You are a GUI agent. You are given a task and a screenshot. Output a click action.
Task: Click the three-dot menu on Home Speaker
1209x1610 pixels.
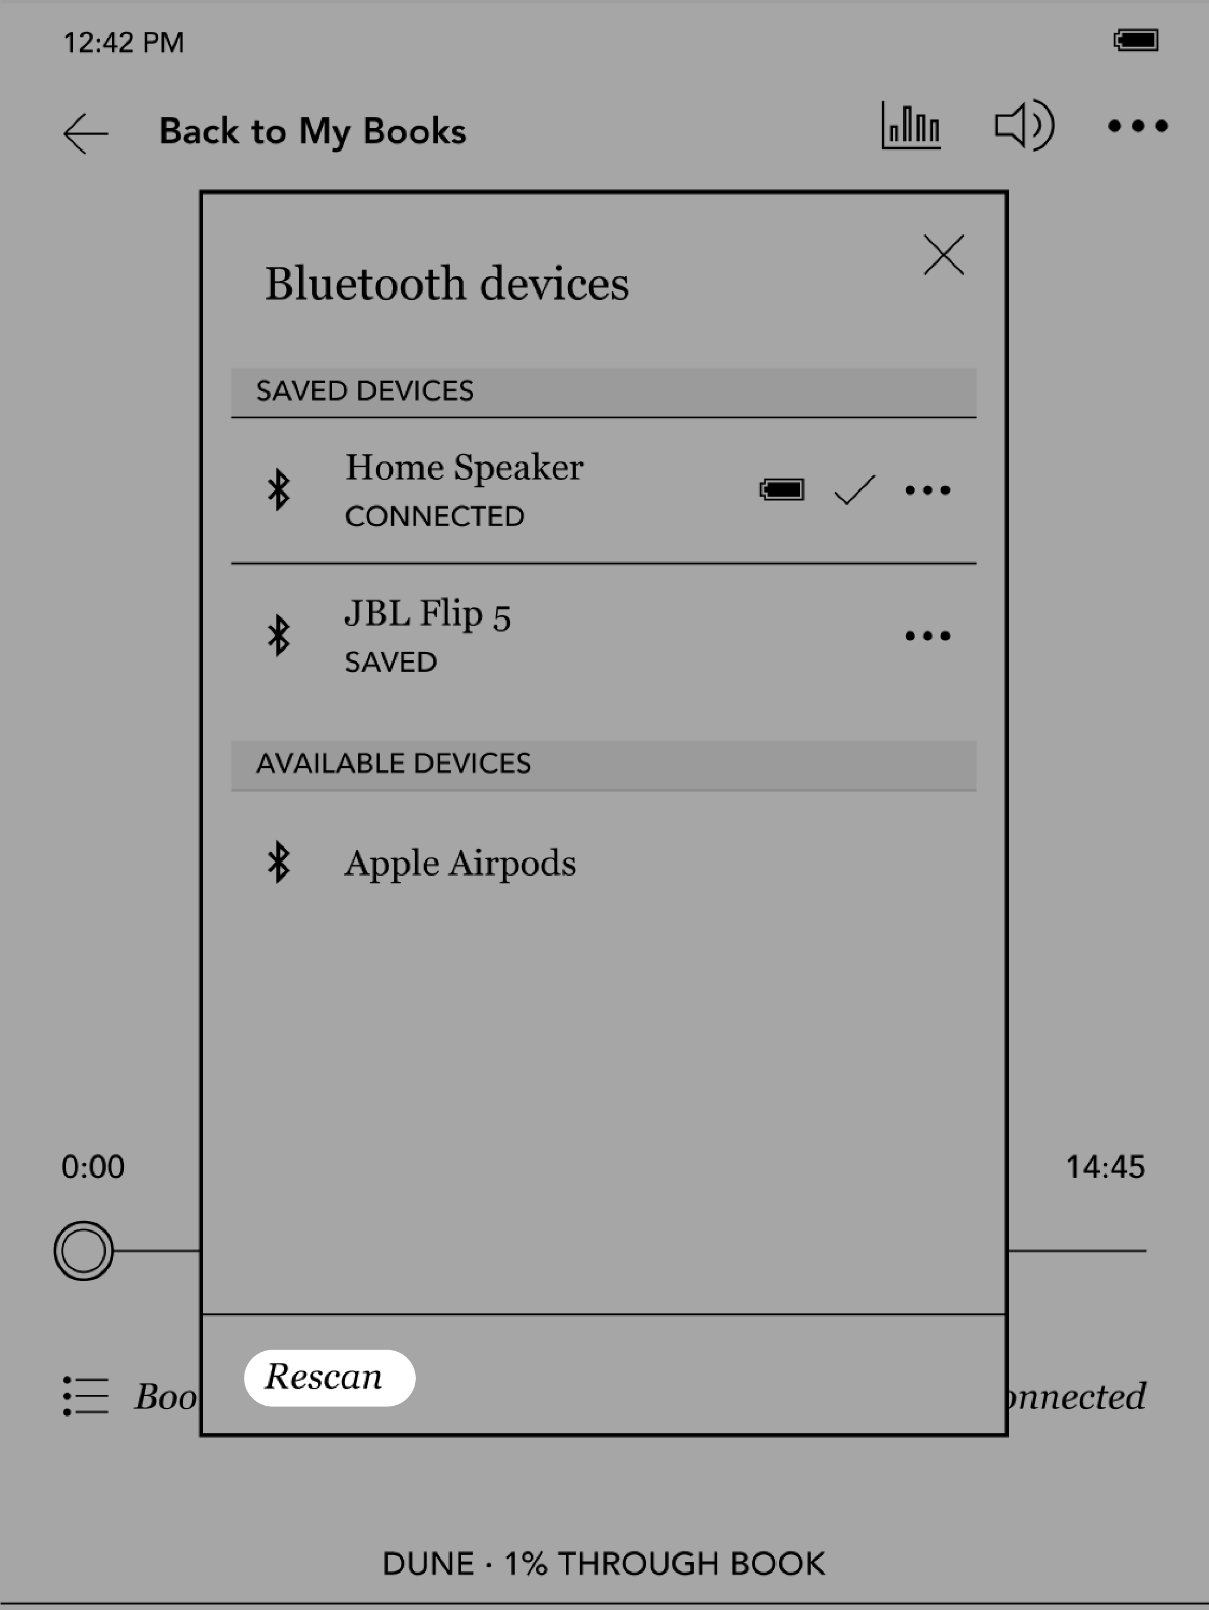pyautogui.click(x=928, y=490)
